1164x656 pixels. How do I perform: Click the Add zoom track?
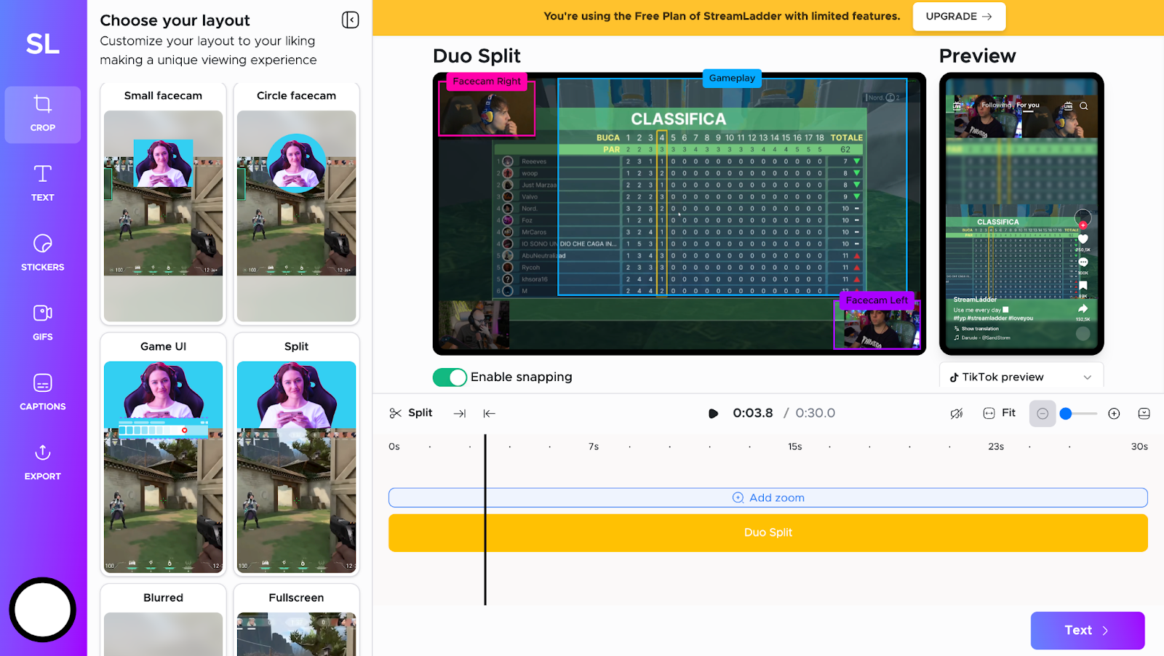pyautogui.click(x=768, y=497)
